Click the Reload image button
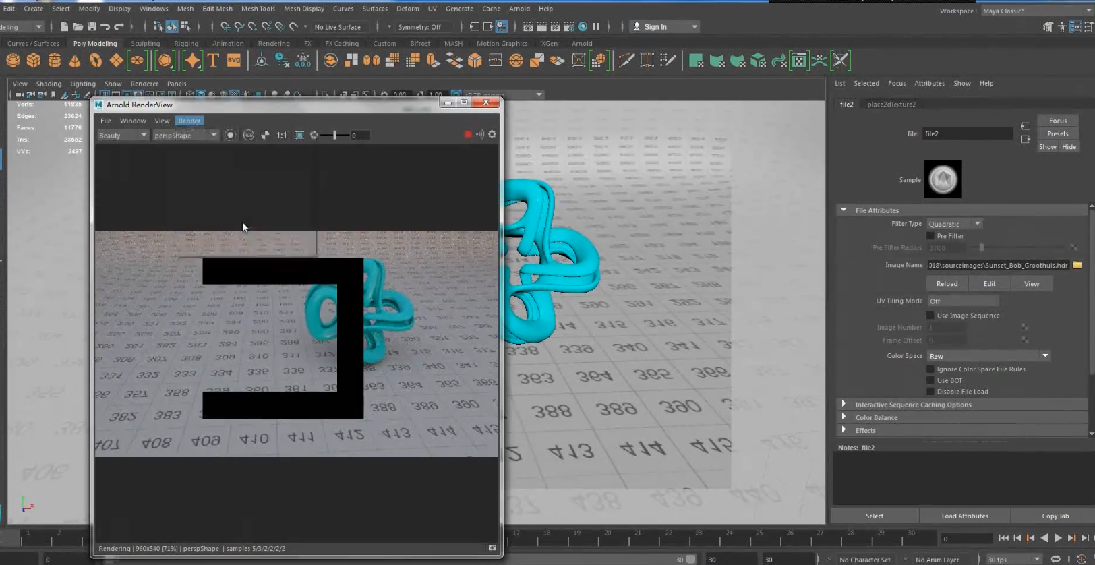Viewport: 1095px width, 565px height. click(947, 283)
